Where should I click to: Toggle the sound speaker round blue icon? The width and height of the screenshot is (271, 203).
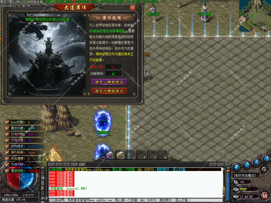266,159
